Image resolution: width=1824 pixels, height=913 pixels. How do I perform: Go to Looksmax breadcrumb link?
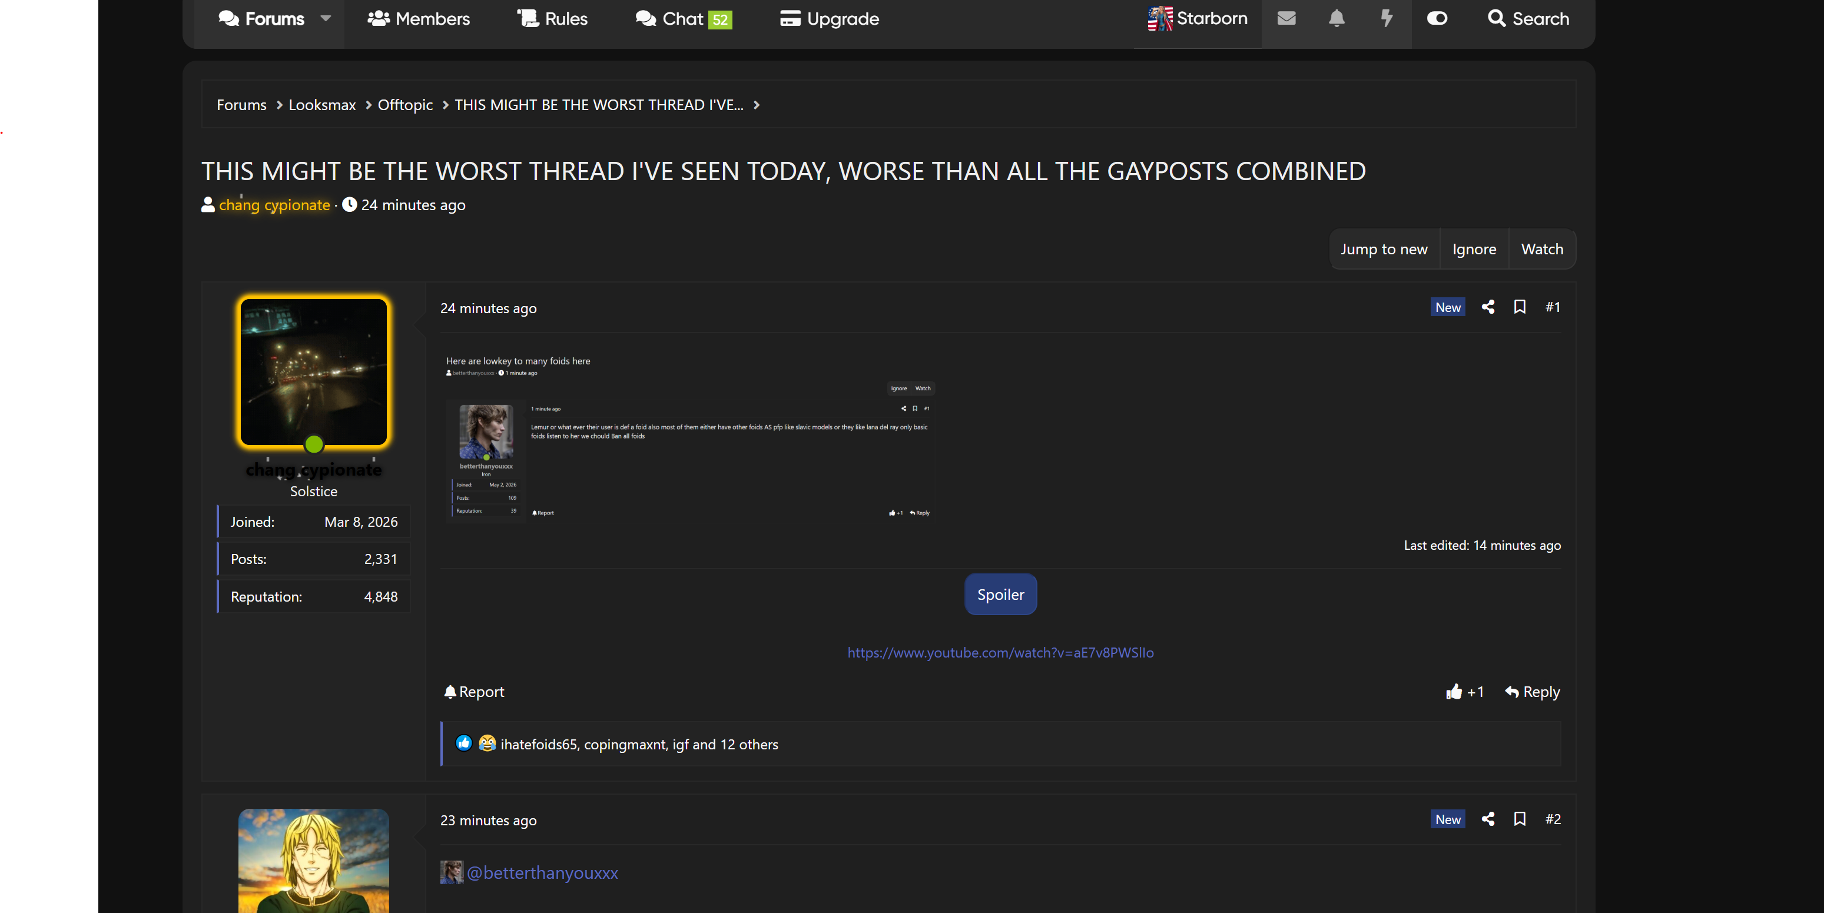322,105
